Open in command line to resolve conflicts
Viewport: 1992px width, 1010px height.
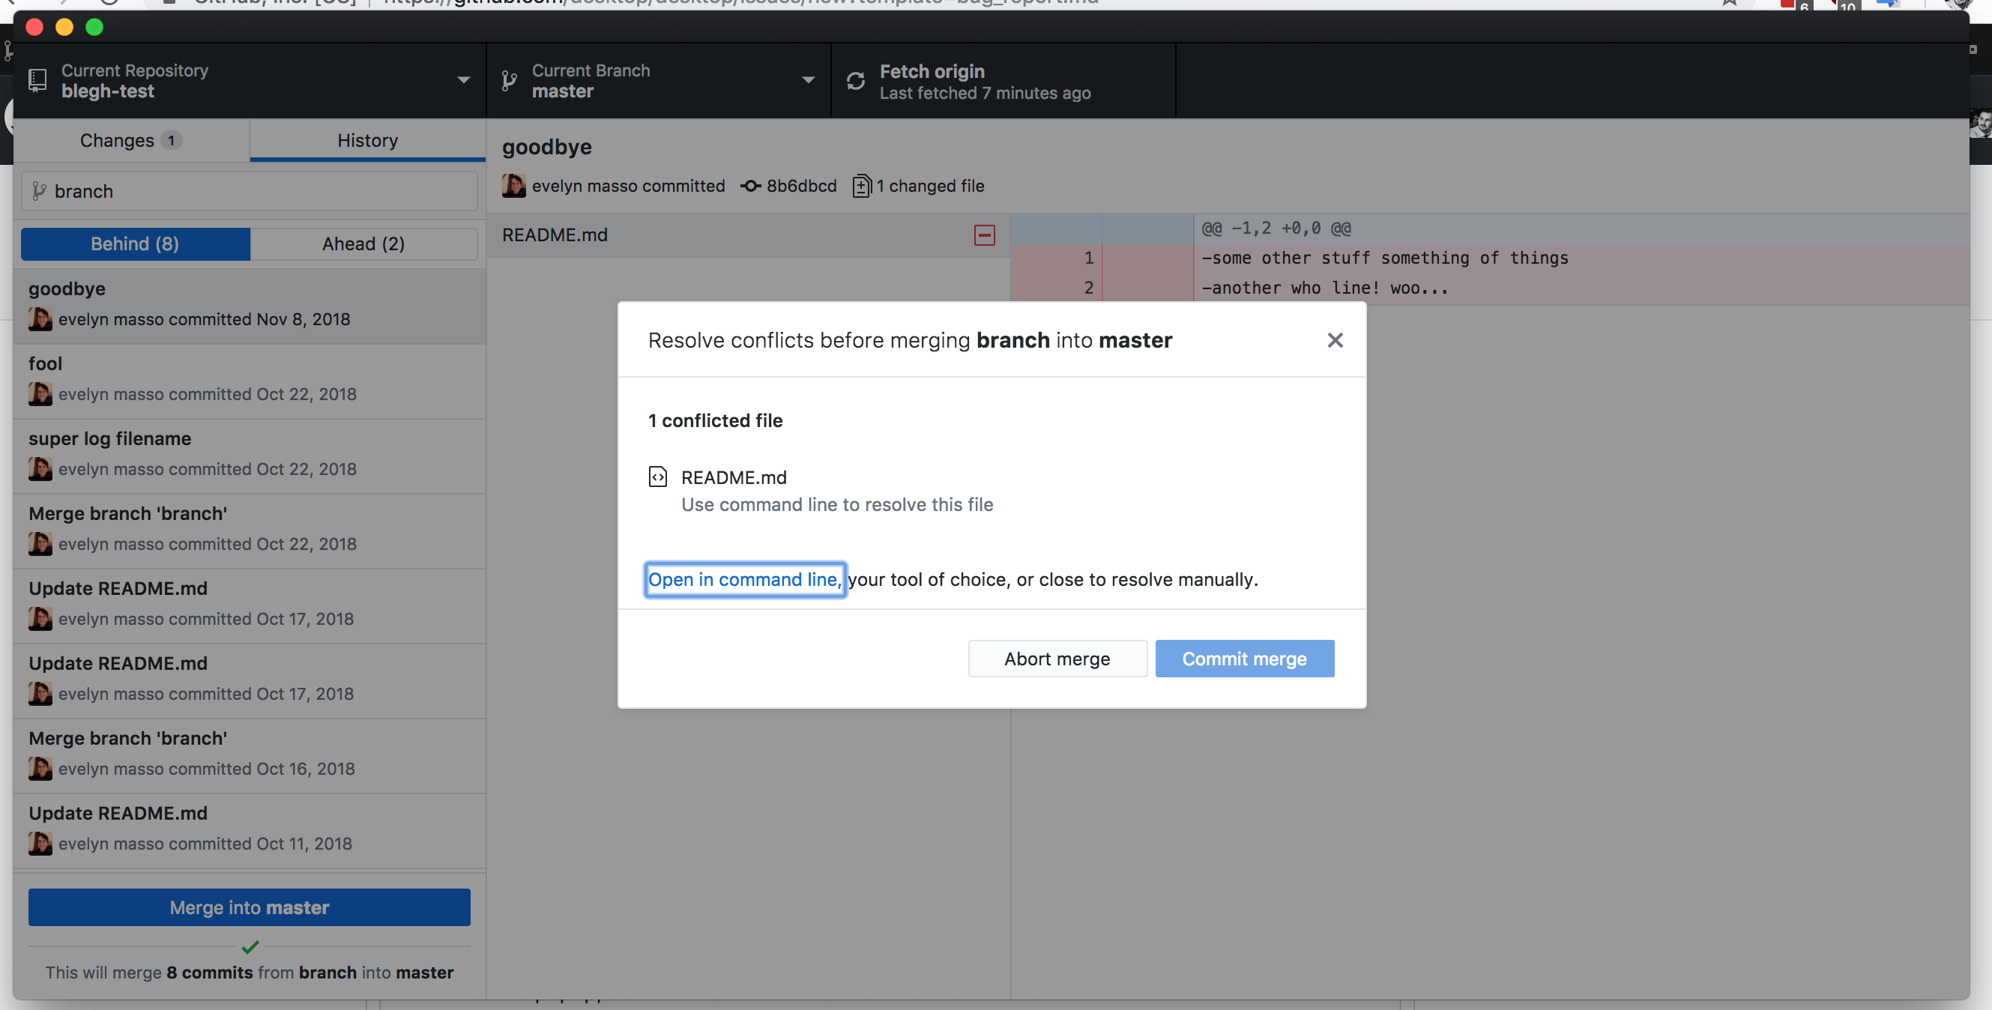tap(744, 579)
